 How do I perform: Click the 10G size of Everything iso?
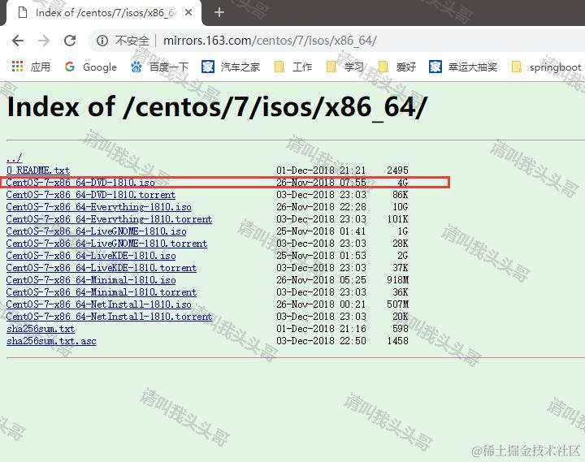401,207
